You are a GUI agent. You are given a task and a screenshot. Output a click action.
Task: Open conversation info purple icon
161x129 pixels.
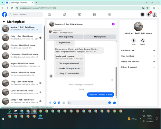[113, 24]
